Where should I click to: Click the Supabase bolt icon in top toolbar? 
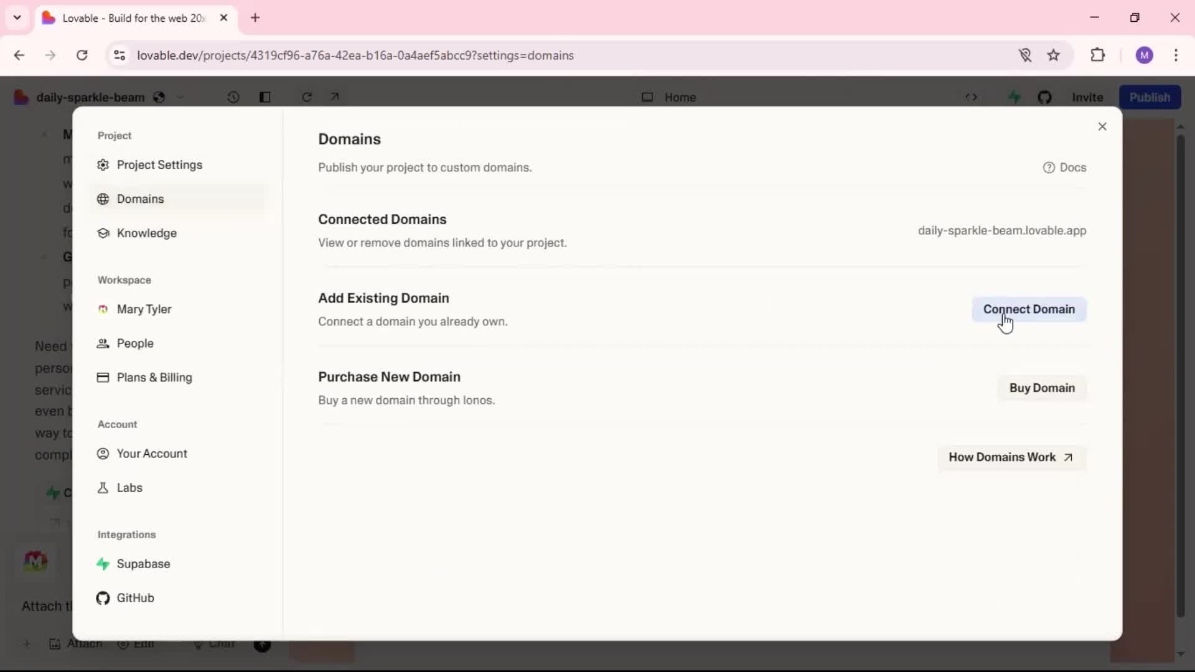click(x=1015, y=97)
